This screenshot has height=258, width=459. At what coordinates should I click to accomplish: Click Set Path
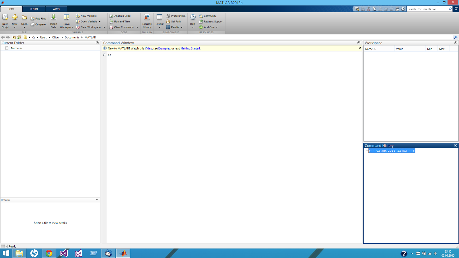(174, 21)
